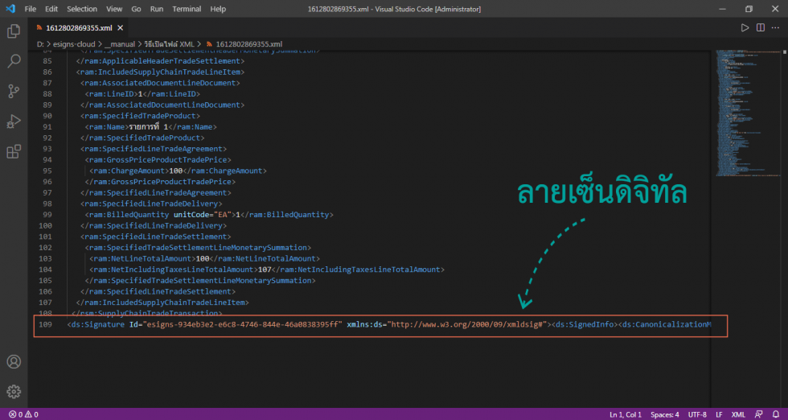This screenshot has width=788, height=420.
Task: Open the Search view in activity bar
Action: (14, 61)
